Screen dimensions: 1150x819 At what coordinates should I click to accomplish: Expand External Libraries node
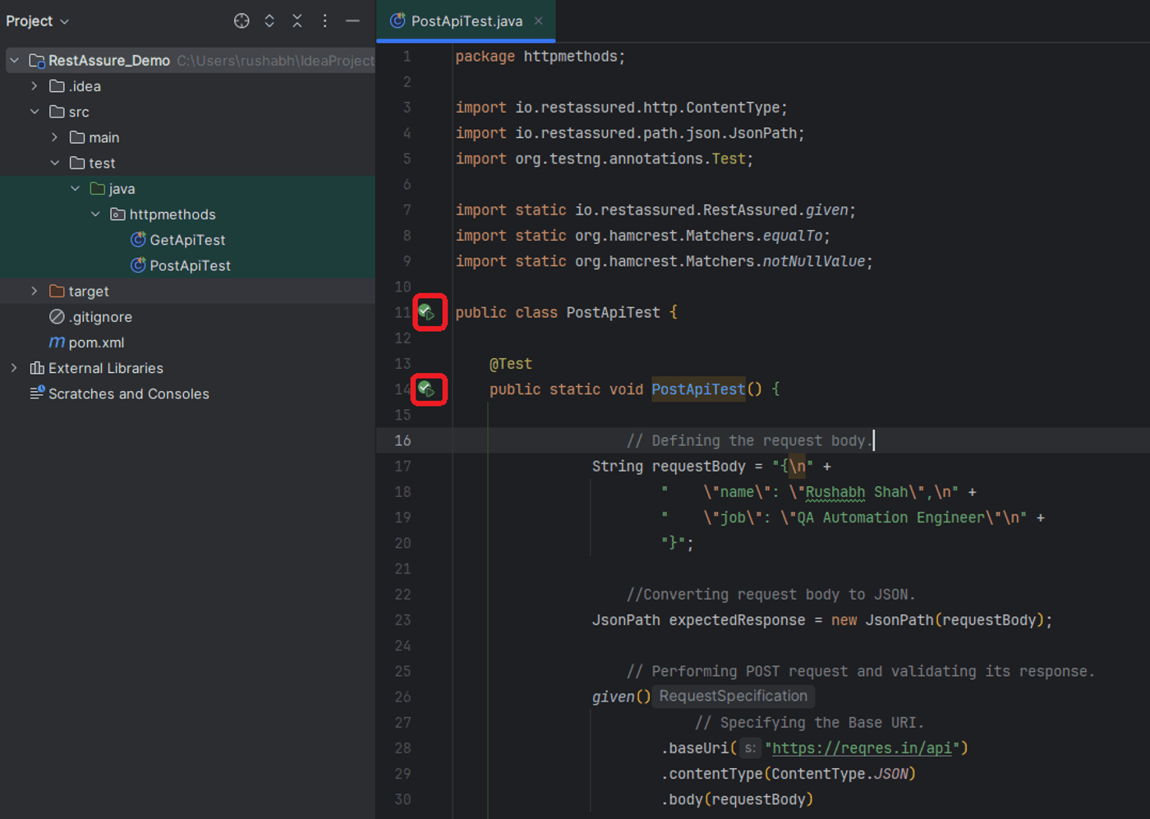(x=15, y=368)
